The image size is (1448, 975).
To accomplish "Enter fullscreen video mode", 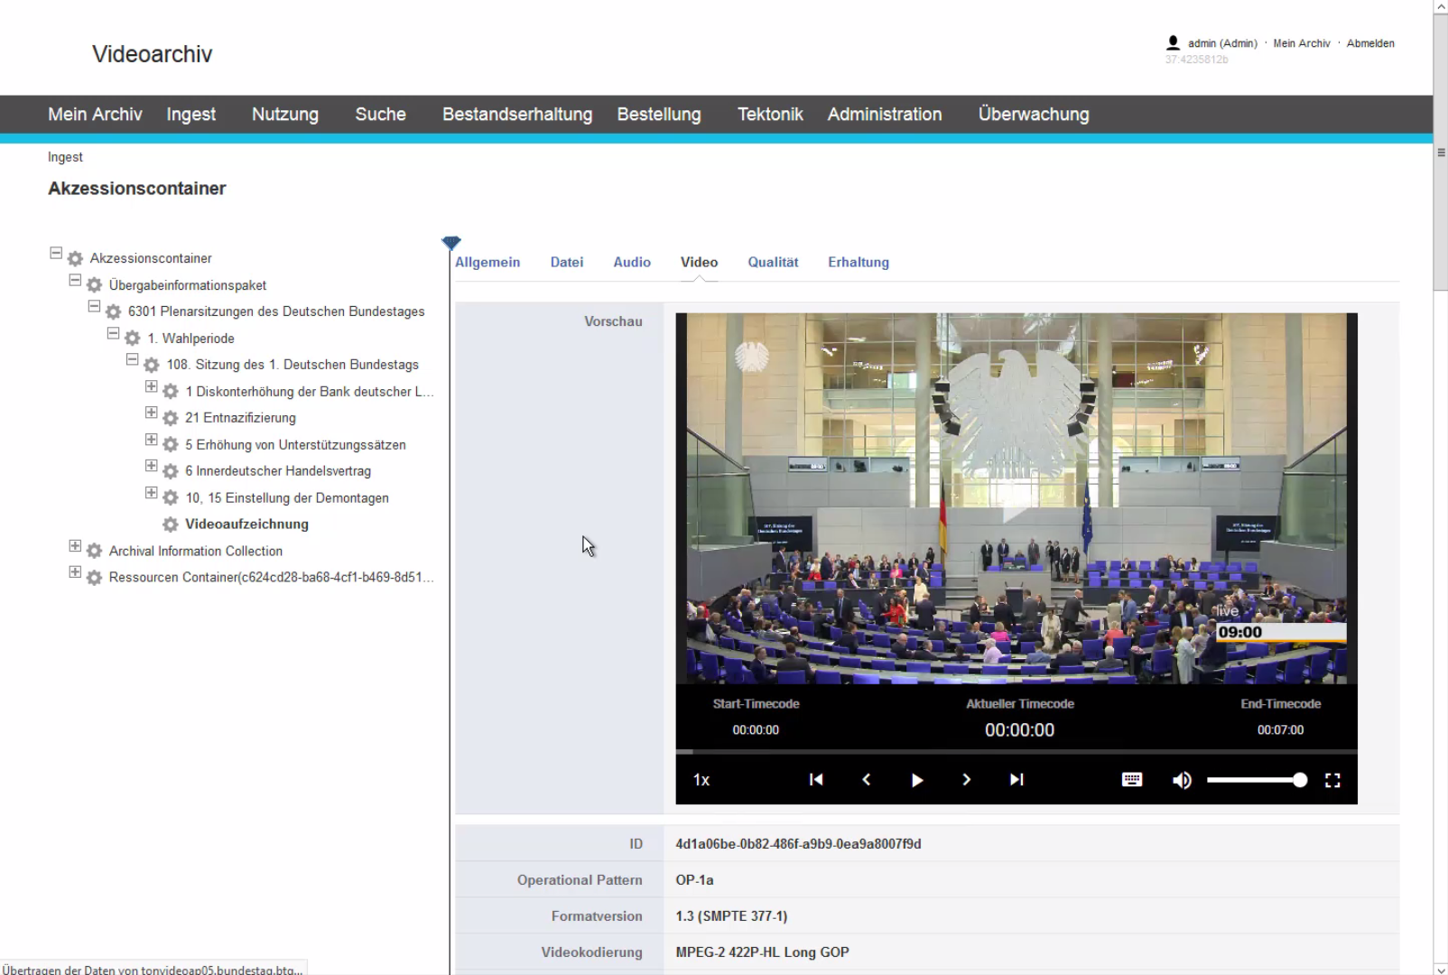I will click(x=1332, y=780).
